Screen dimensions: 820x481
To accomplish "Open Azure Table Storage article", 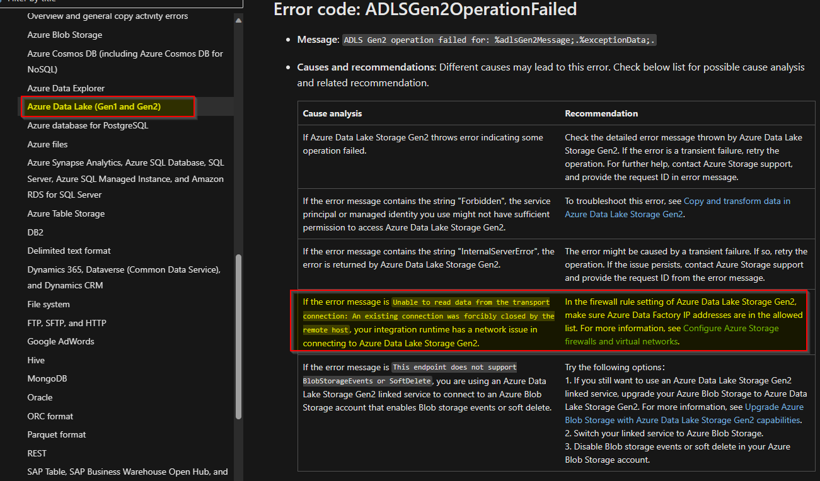I will tap(66, 213).
